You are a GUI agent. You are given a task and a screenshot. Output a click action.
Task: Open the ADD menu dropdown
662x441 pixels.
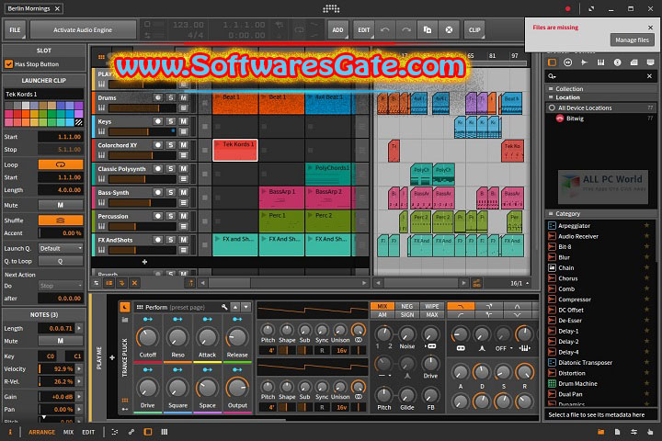point(337,30)
